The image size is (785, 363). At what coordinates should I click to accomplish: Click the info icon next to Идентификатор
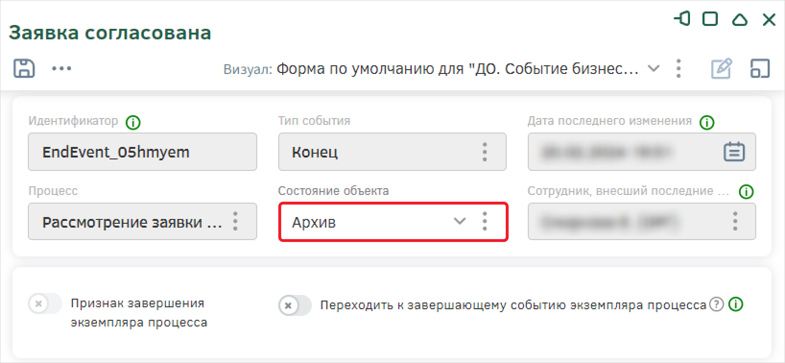point(133,123)
